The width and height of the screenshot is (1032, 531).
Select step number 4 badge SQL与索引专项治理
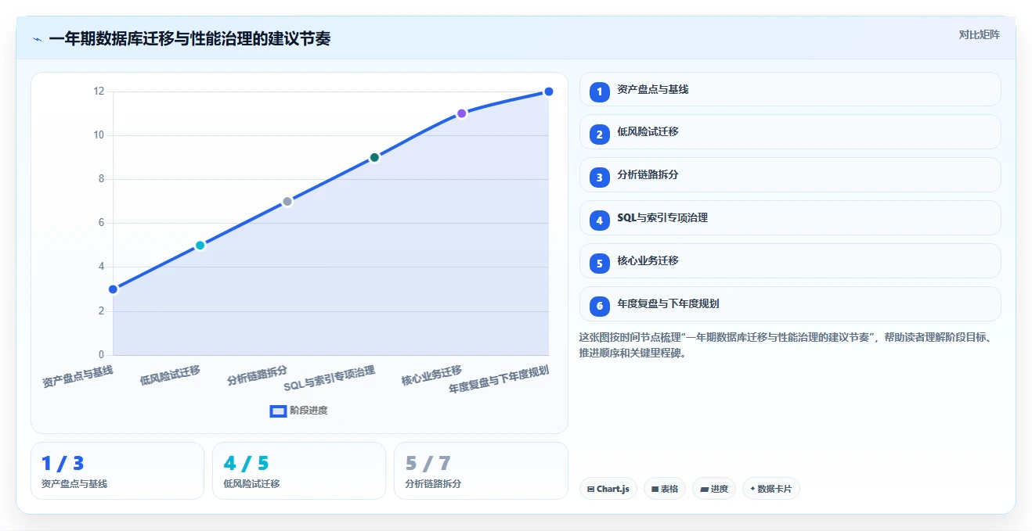click(x=599, y=221)
